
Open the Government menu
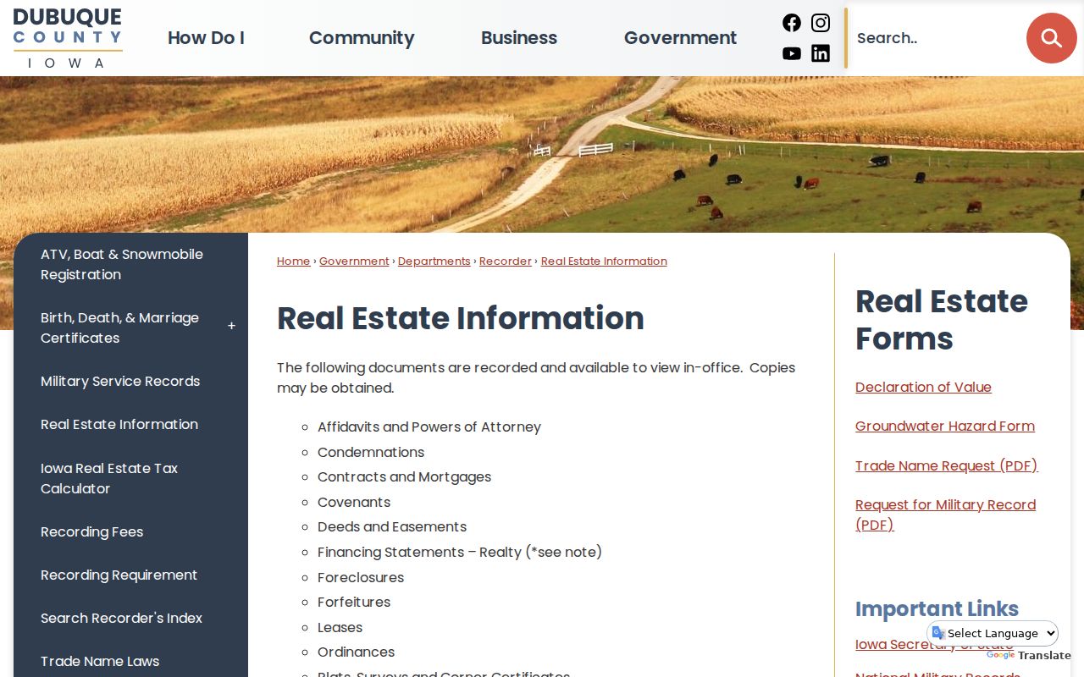click(x=680, y=38)
